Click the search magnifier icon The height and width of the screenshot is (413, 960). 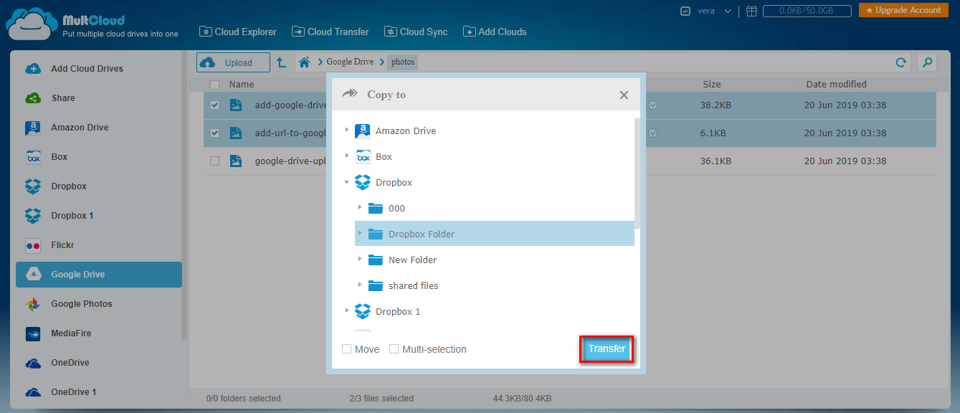[927, 62]
